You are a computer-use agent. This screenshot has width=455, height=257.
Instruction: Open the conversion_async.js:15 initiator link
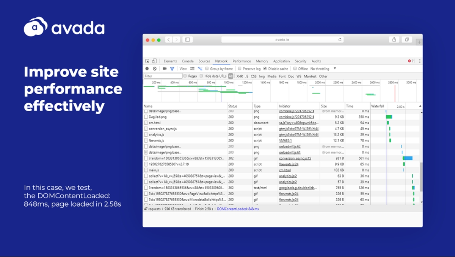point(295,159)
